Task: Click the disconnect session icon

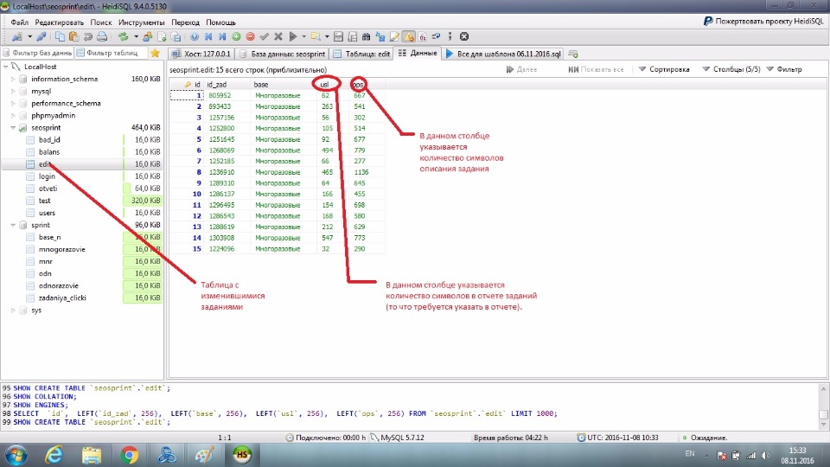Action: pos(41,36)
